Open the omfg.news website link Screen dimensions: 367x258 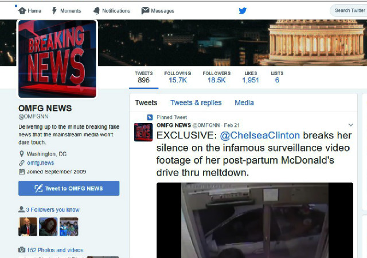[41, 162]
